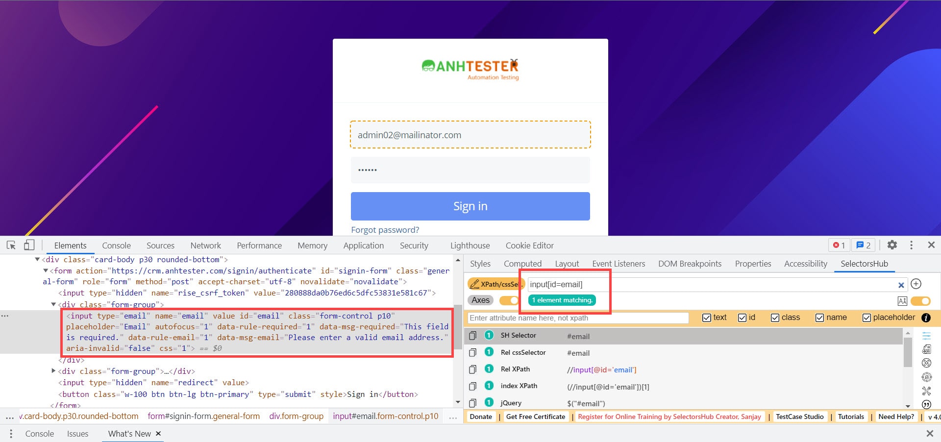The image size is (941, 442).
Task: Copy the SH Selector value icon
Action: click(x=472, y=336)
